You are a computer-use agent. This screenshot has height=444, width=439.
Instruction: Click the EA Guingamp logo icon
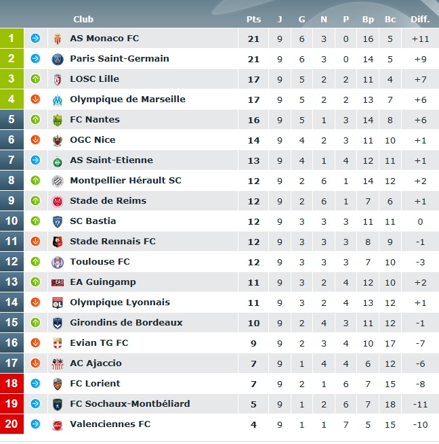click(x=58, y=282)
